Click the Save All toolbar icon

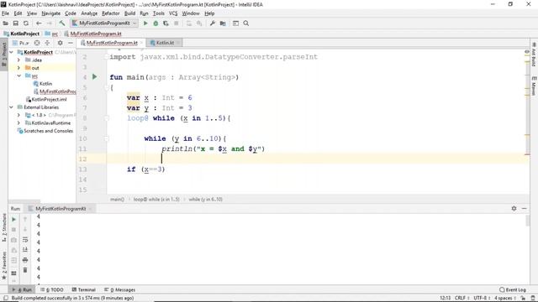tap(16, 23)
